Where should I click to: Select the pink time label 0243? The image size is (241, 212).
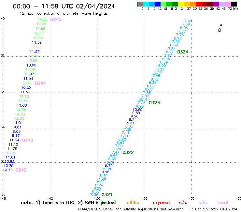27,140
